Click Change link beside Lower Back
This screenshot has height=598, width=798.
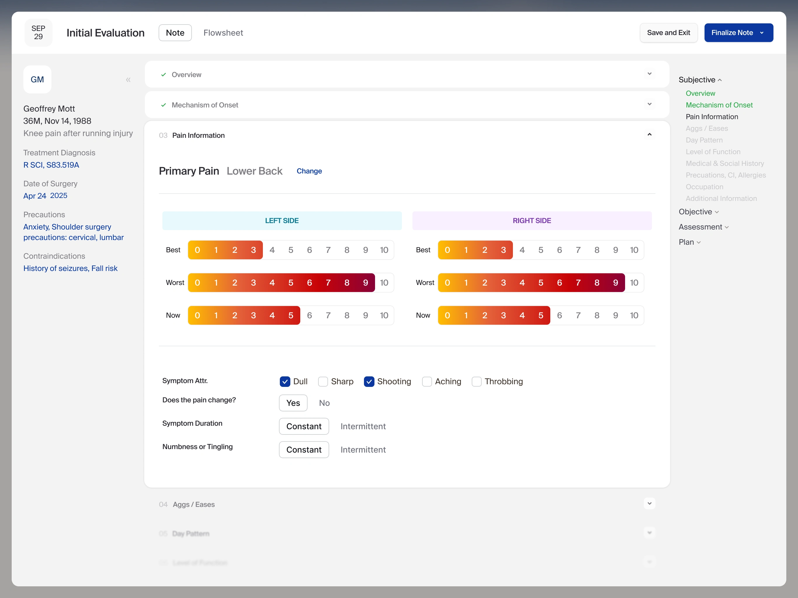click(309, 171)
